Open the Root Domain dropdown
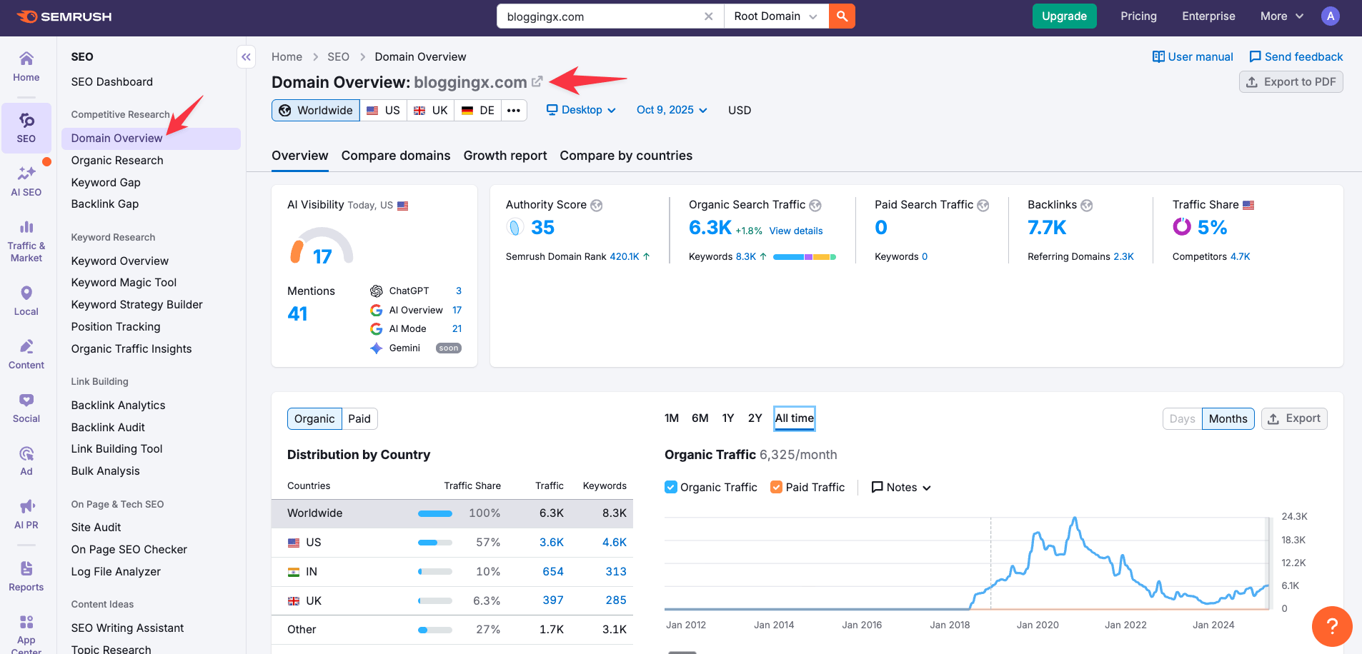 click(775, 16)
